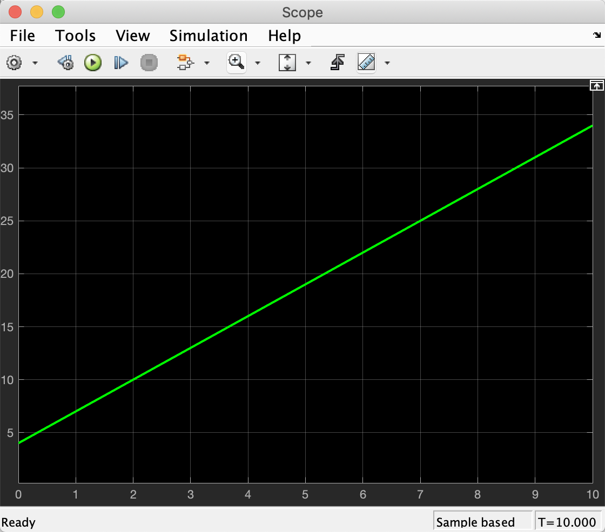Viewport: 605px width, 532px height.
Task: Expand the axes scaling options arrow
Action: [308, 63]
